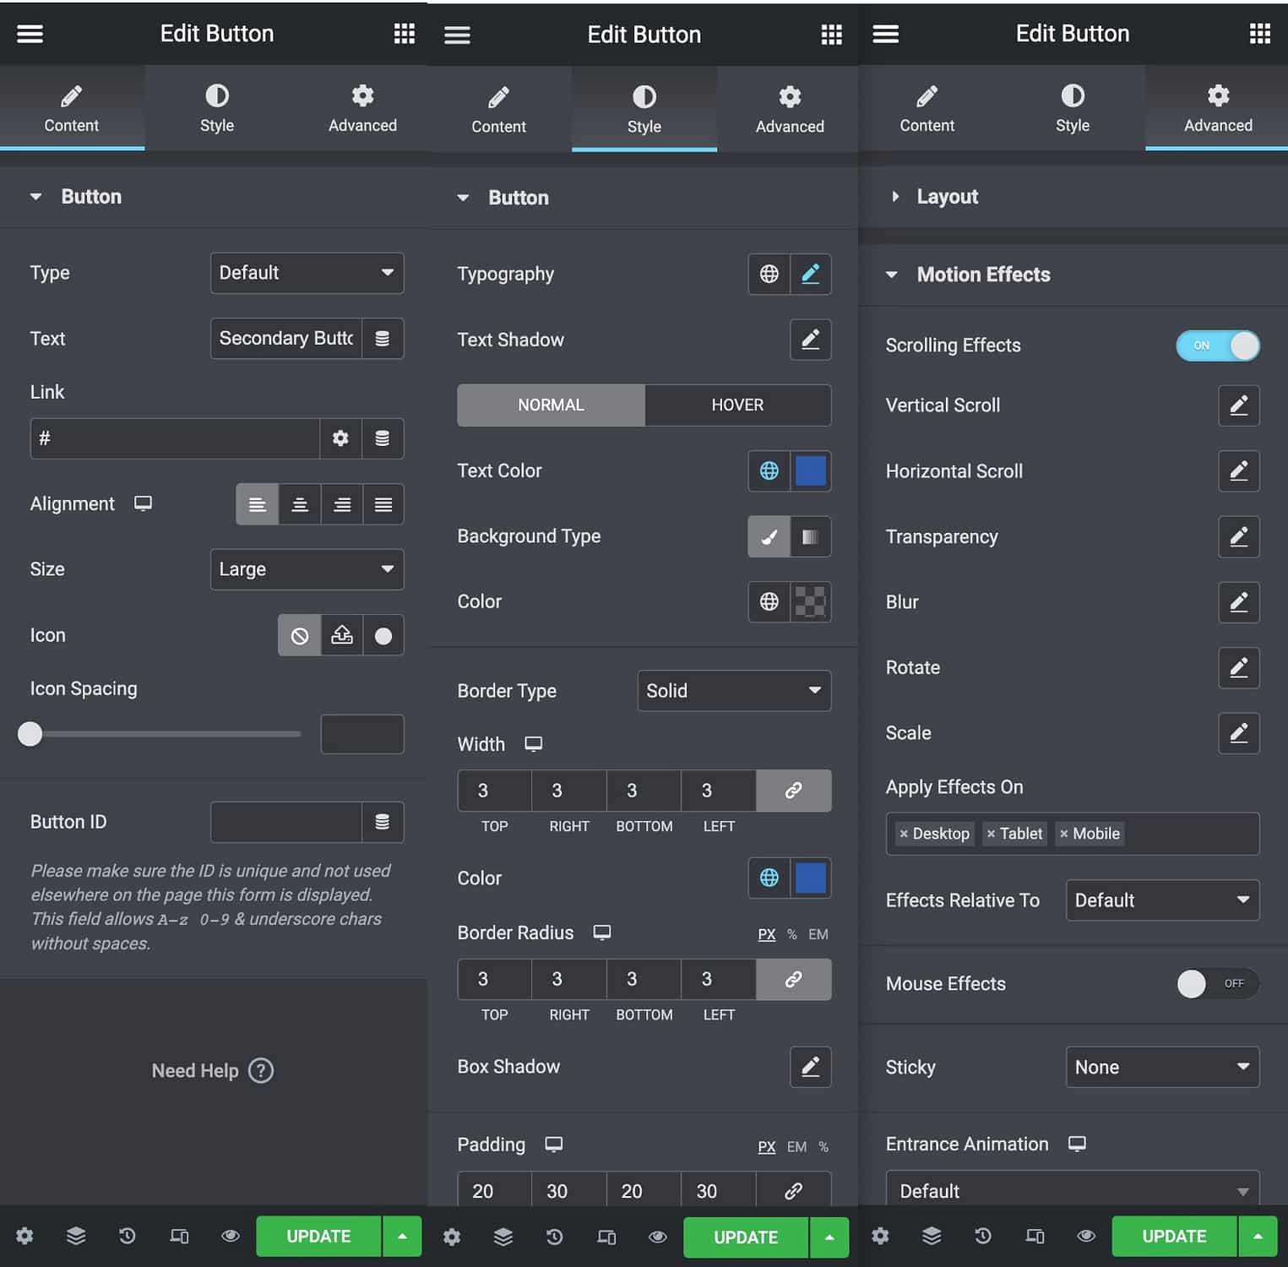Expand the Layout section
The width and height of the screenshot is (1288, 1267).
coord(946,197)
